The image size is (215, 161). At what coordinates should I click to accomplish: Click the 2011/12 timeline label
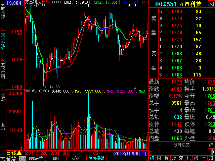click(34, 153)
